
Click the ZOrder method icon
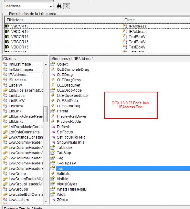tap(53, 200)
